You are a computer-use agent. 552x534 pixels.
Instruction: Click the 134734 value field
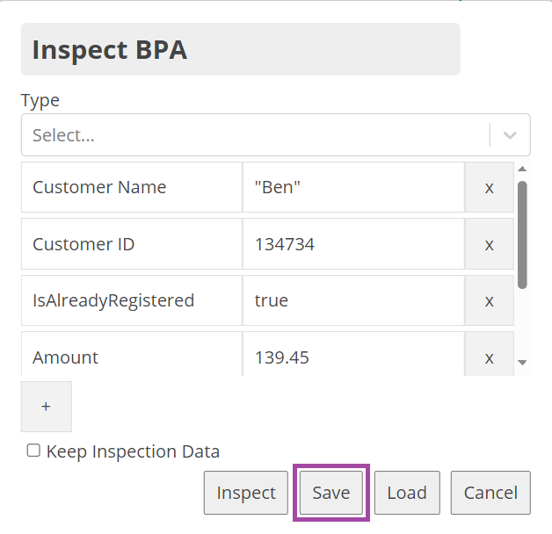coord(352,244)
